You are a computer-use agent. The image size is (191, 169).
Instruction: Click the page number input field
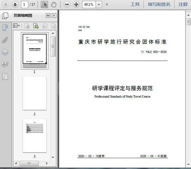coord(25,5)
